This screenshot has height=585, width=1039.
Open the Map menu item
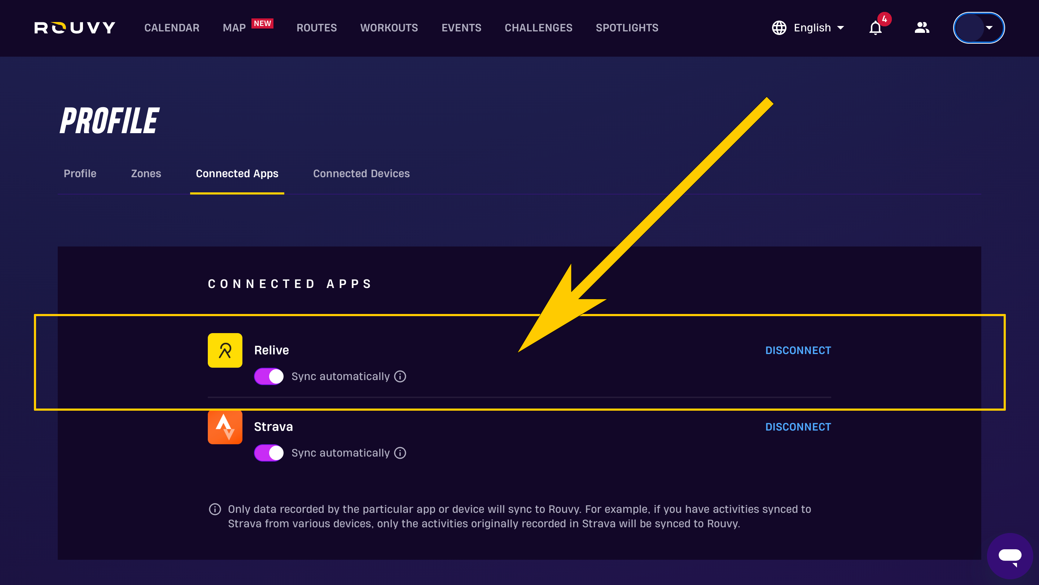click(x=234, y=28)
